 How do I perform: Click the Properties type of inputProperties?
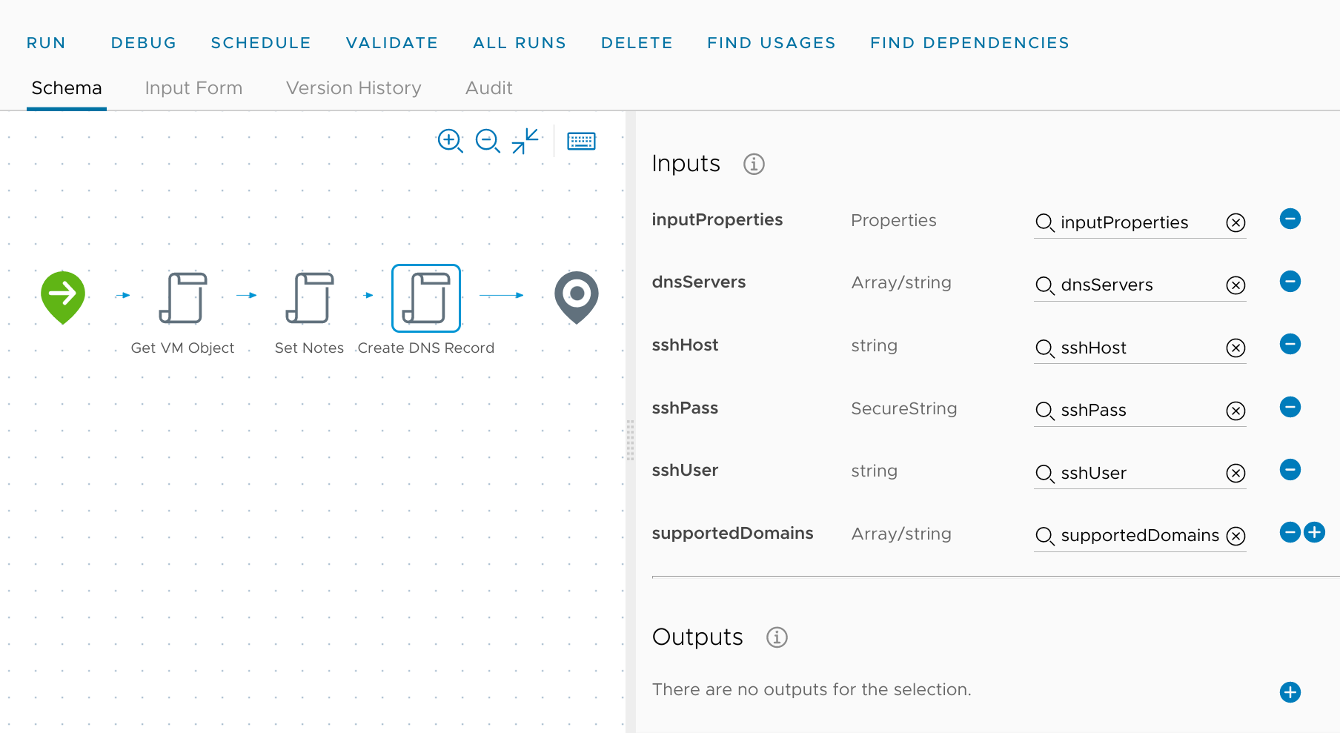click(x=894, y=220)
